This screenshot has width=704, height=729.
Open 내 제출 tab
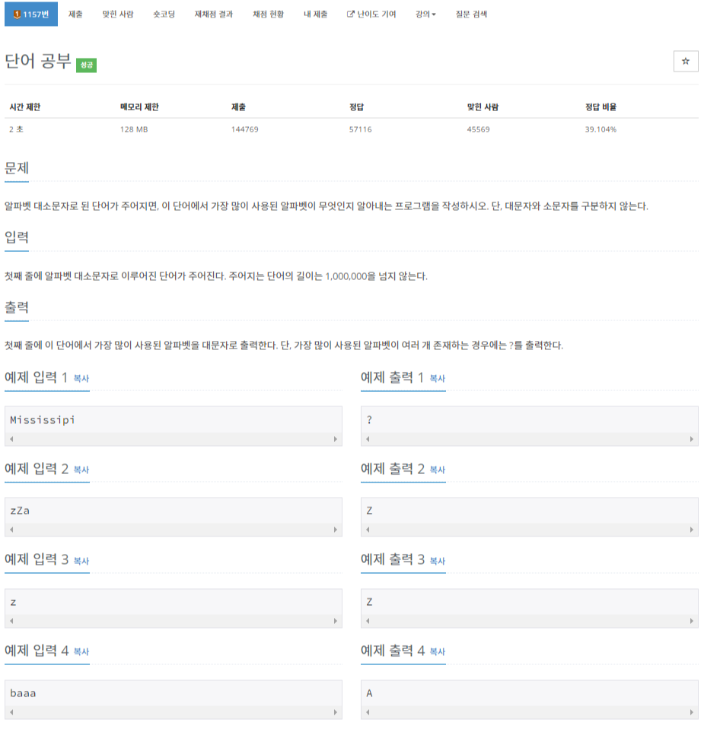[x=315, y=14]
